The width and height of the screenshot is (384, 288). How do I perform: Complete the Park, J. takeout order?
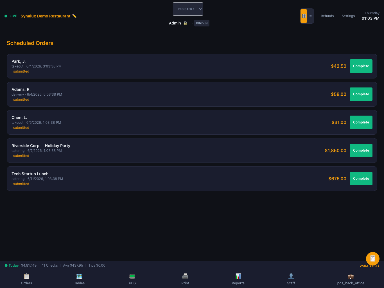tap(361, 66)
